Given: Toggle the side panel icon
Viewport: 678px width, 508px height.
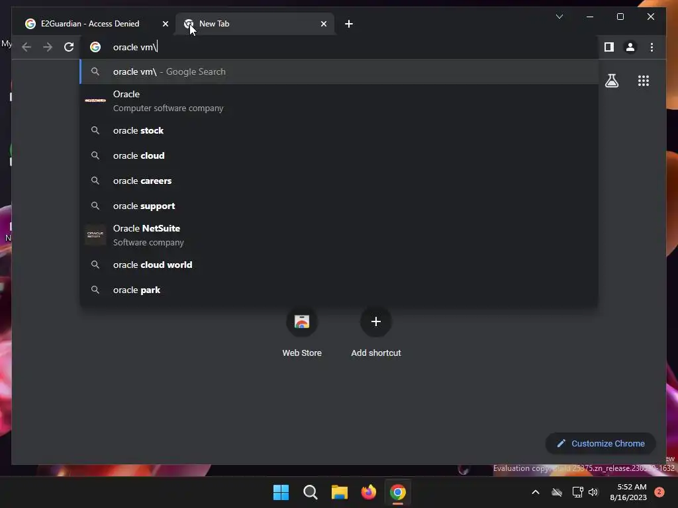Looking at the screenshot, I should (x=609, y=47).
